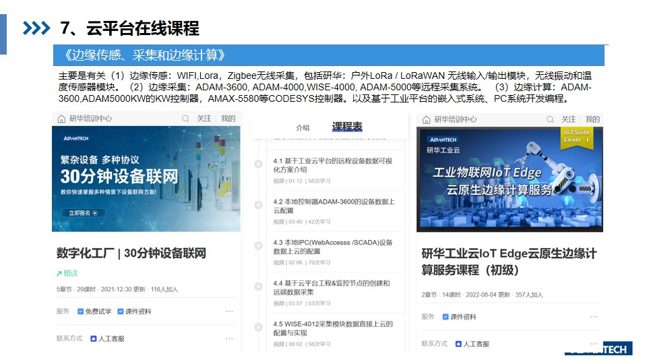
Task: Switch to the 课程表 tab
Action: 347,126
